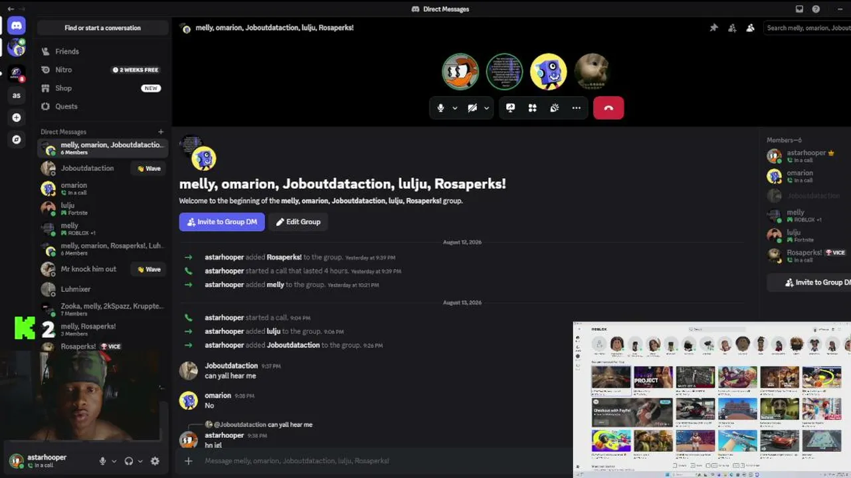
Task: Open the Shop page
Action: pos(103,88)
